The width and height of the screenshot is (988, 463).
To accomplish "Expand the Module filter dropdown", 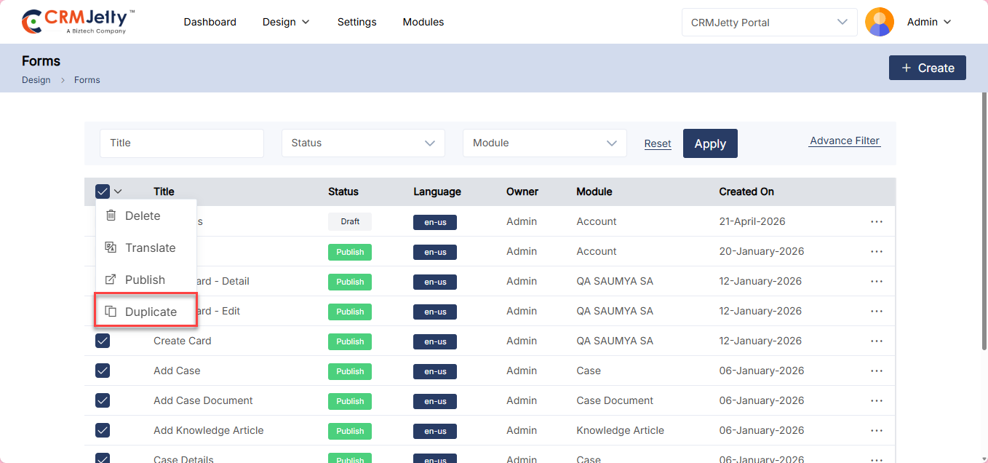I will click(x=544, y=143).
